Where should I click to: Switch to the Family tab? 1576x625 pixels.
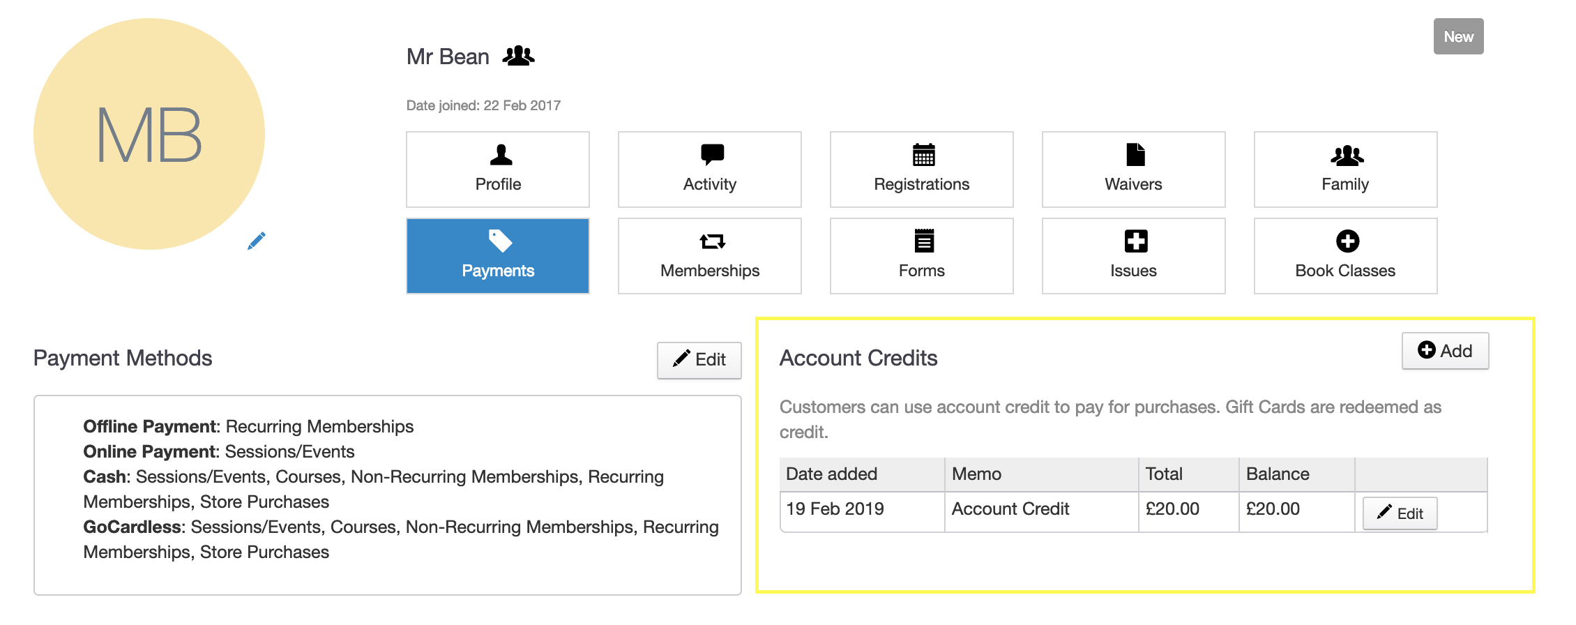pos(1345,170)
